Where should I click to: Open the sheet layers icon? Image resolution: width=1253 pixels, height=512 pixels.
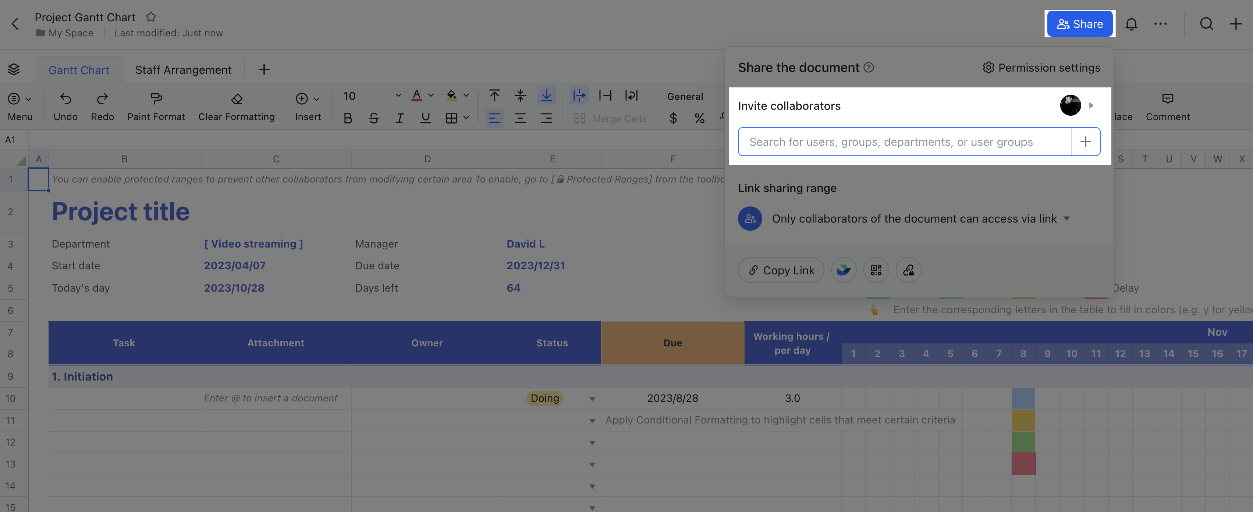tap(14, 69)
